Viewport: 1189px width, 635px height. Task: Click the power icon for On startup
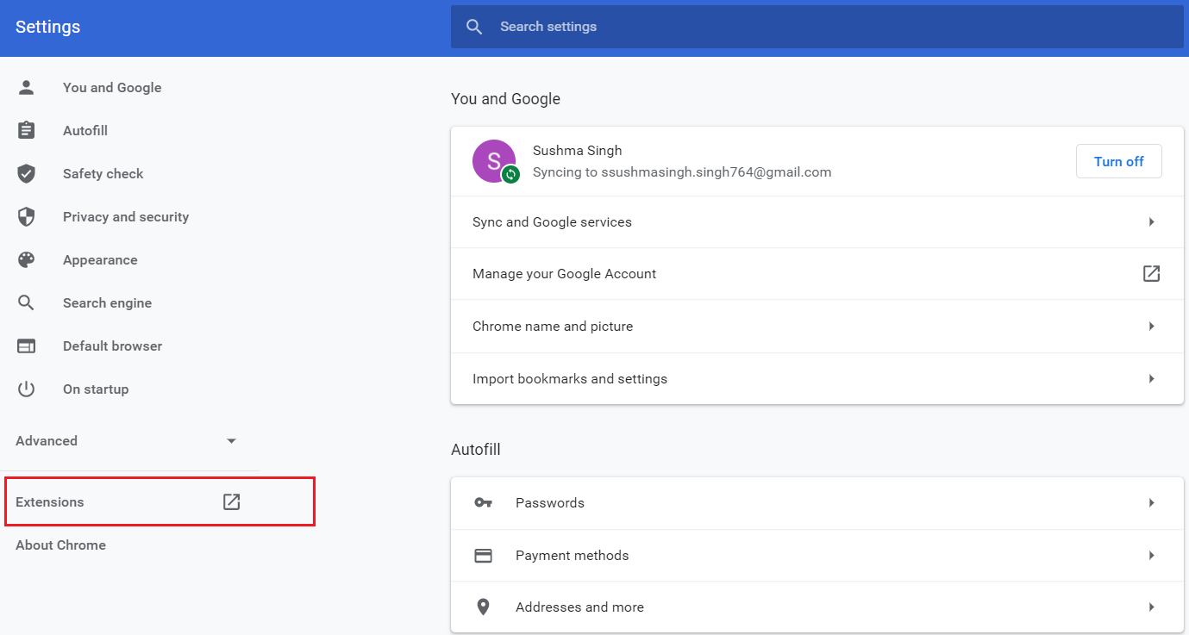(x=27, y=389)
